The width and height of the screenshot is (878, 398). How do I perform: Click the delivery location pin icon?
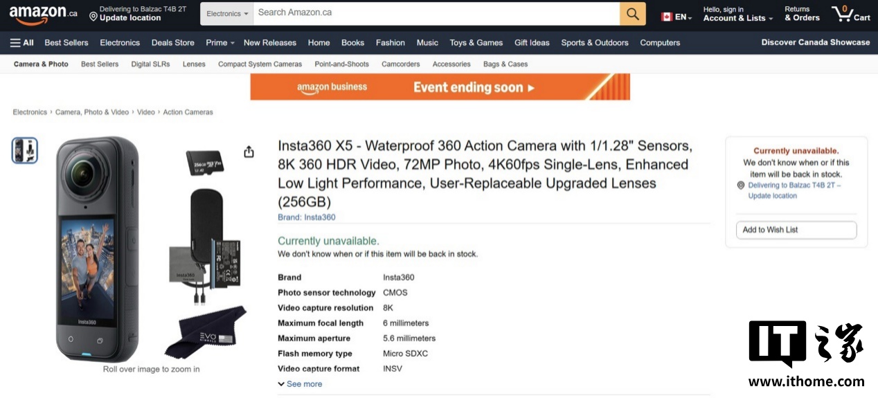[x=93, y=15]
